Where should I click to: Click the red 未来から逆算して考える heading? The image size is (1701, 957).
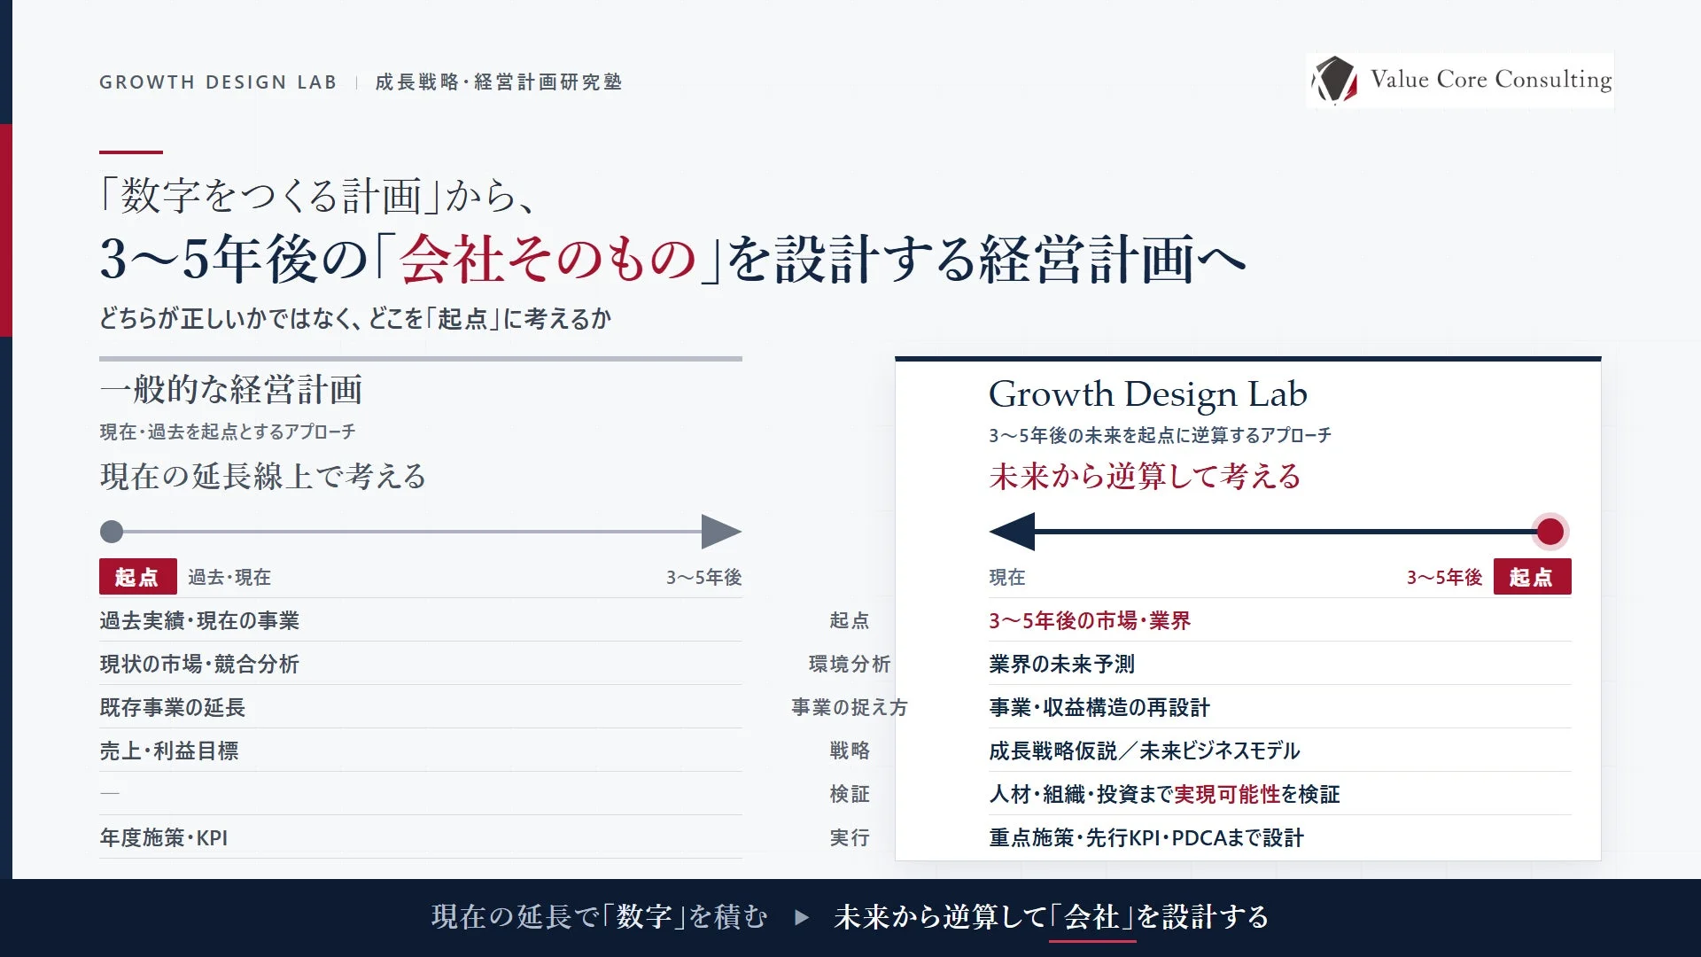[1145, 477]
